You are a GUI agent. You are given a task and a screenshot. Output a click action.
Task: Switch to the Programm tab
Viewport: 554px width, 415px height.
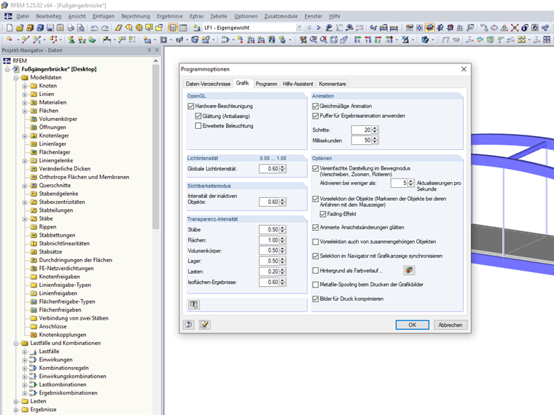(266, 84)
